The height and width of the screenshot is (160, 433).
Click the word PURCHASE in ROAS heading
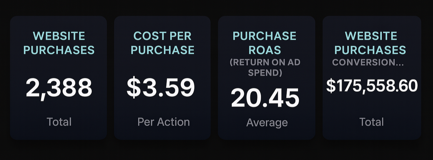(265, 36)
